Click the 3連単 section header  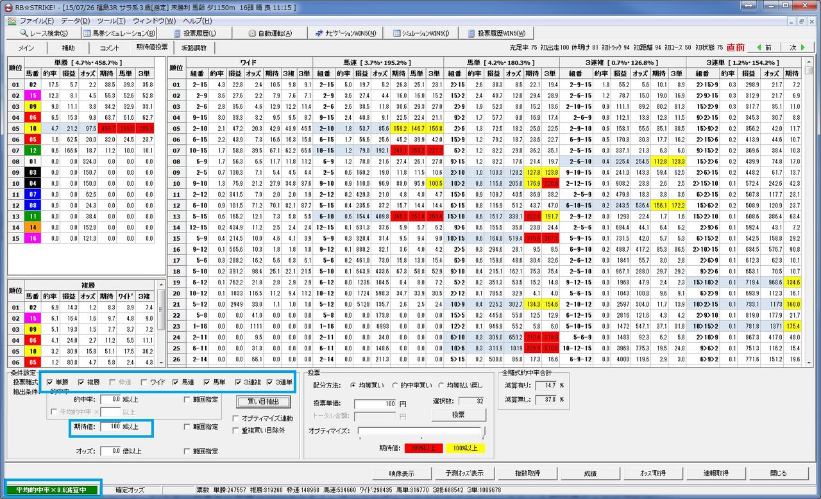pos(745,62)
